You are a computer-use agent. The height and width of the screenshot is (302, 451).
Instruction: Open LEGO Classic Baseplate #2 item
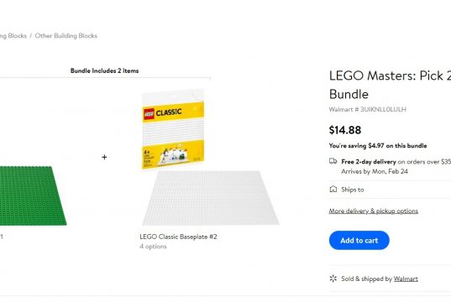tap(178, 237)
